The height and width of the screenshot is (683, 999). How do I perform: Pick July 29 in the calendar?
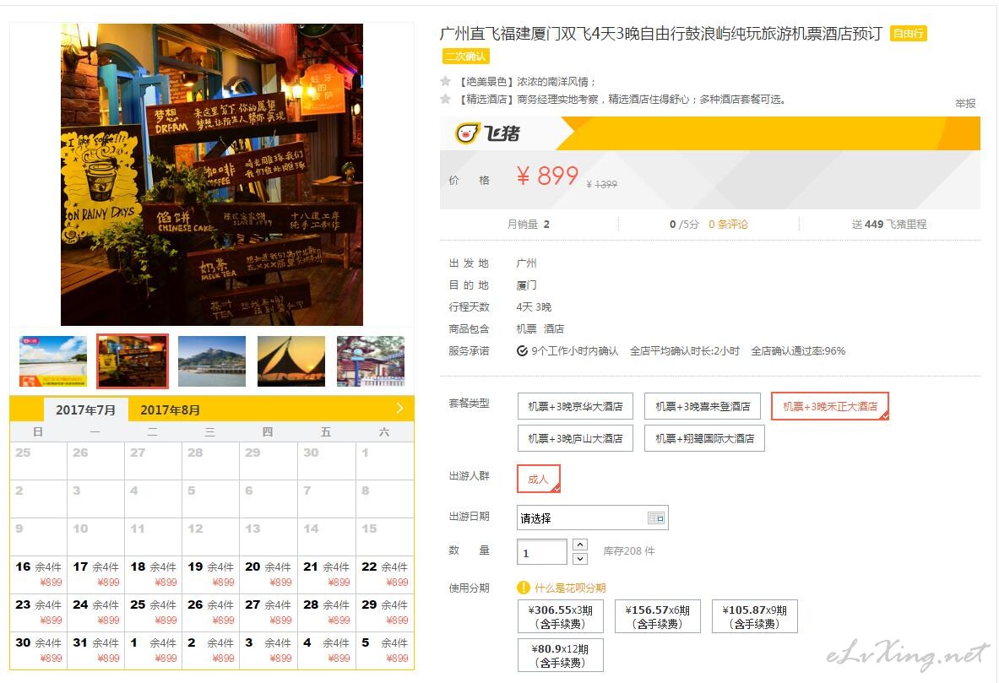click(385, 612)
